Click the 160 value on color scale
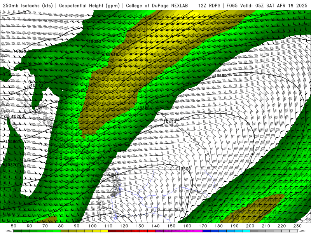Screen dimensions: 311x233 tap(187, 226)
